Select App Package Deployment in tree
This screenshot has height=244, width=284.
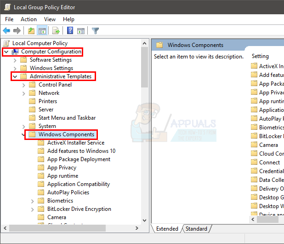(x=79, y=159)
